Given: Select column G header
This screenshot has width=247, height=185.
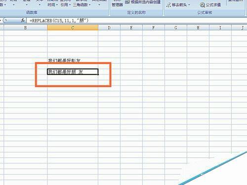Looking at the screenshot, I should (176, 28).
